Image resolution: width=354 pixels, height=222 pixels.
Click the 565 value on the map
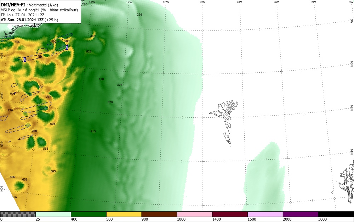click(46, 149)
